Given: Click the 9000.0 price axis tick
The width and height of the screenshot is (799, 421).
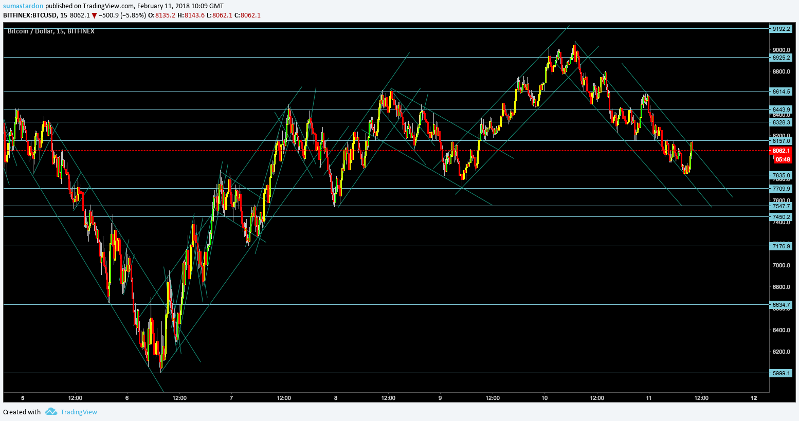Looking at the screenshot, I should [781, 50].
